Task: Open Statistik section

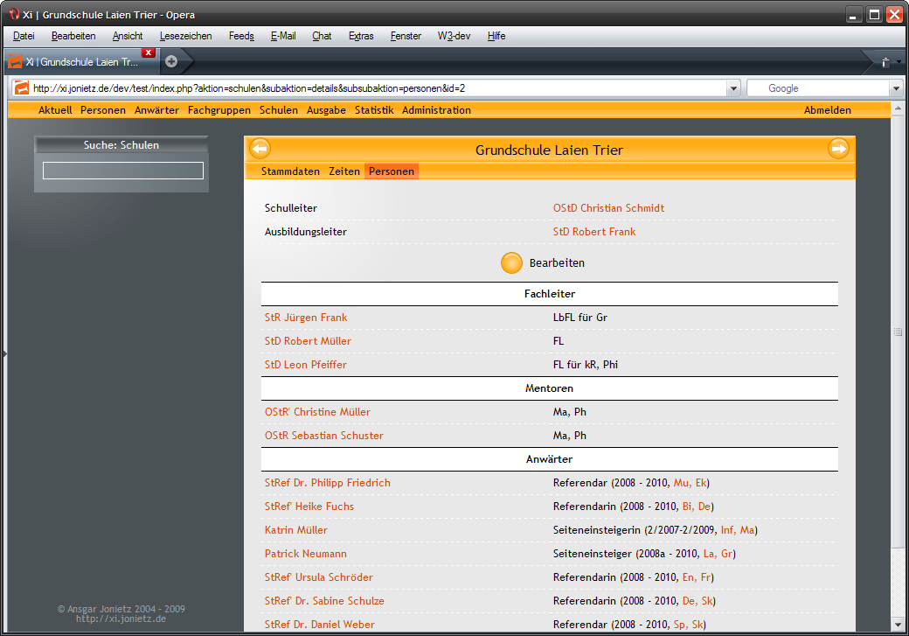Action: pyautogui.click(x=374, y=110)
